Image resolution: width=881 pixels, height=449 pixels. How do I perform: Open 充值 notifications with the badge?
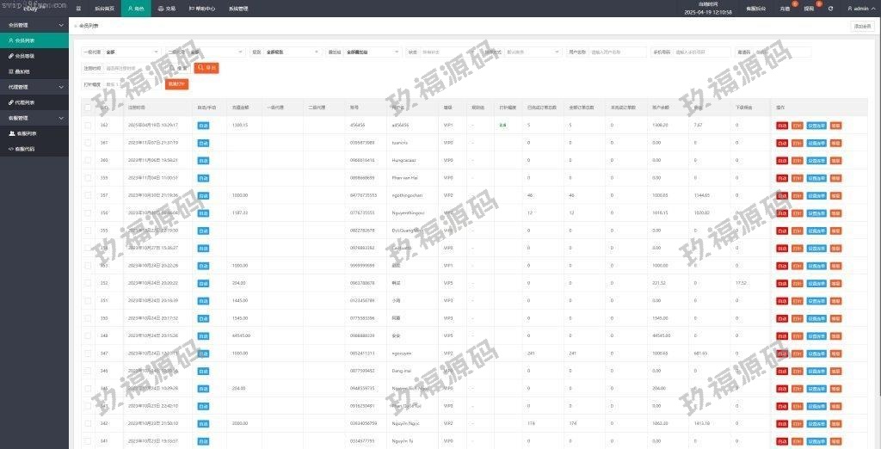coord(785,8)
